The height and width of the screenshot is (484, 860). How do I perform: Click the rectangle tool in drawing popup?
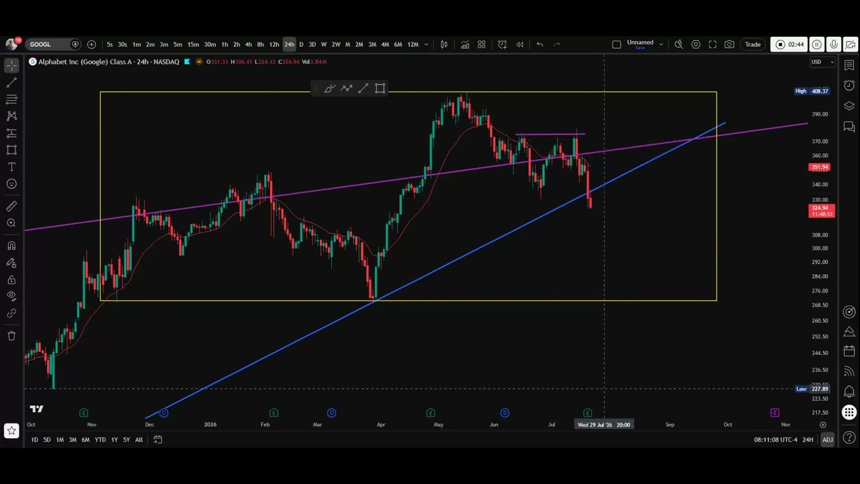pyautogui.click(x=380, y=89)
